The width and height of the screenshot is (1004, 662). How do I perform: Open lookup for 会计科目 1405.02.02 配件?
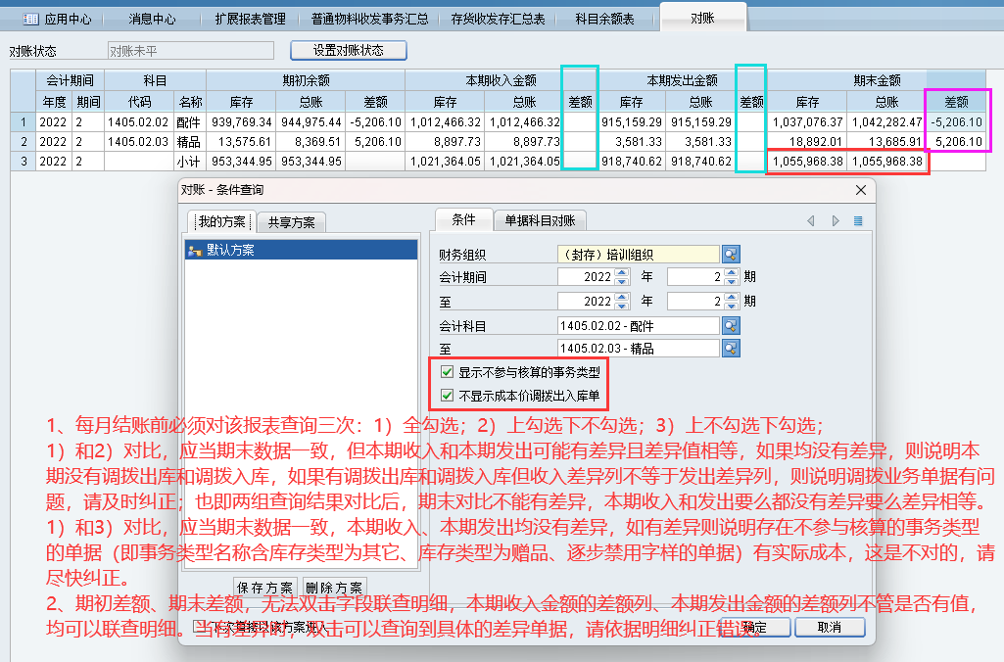[x=731, y=325]
